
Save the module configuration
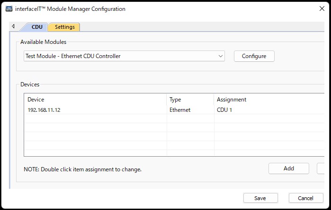click(x=260, y=198)
